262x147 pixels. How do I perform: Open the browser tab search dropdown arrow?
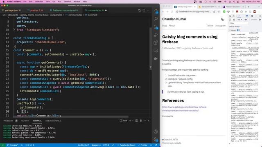click(x=259, y=7)
